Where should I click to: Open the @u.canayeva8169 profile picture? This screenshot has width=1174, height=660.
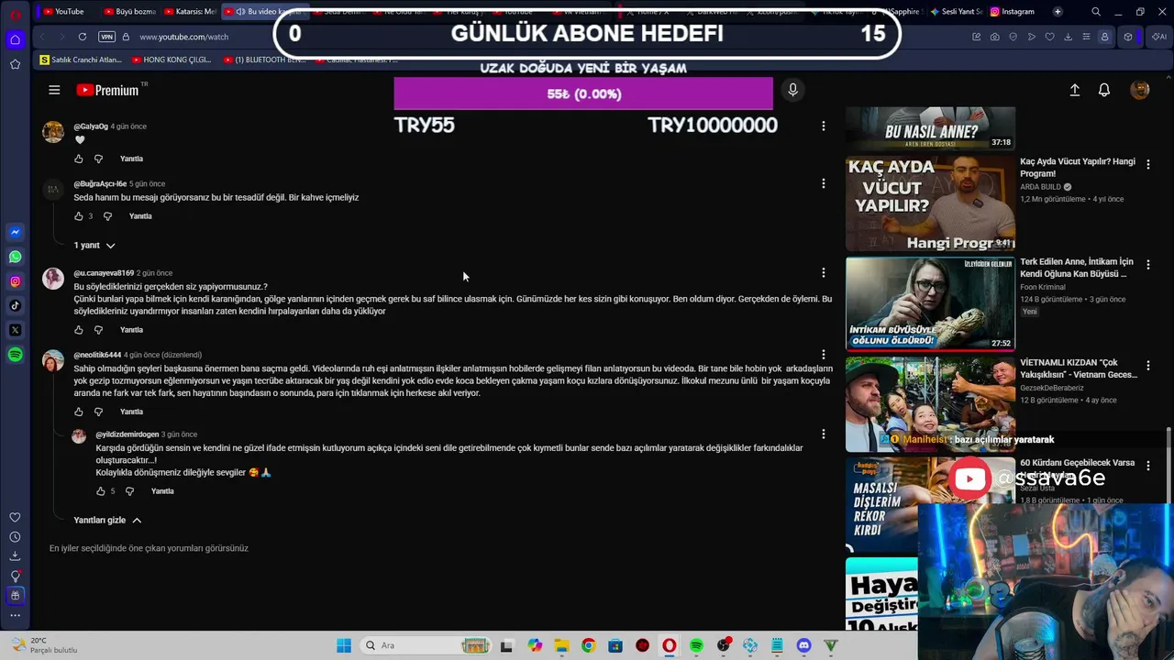pyautogui.click(x=53, y=278)
